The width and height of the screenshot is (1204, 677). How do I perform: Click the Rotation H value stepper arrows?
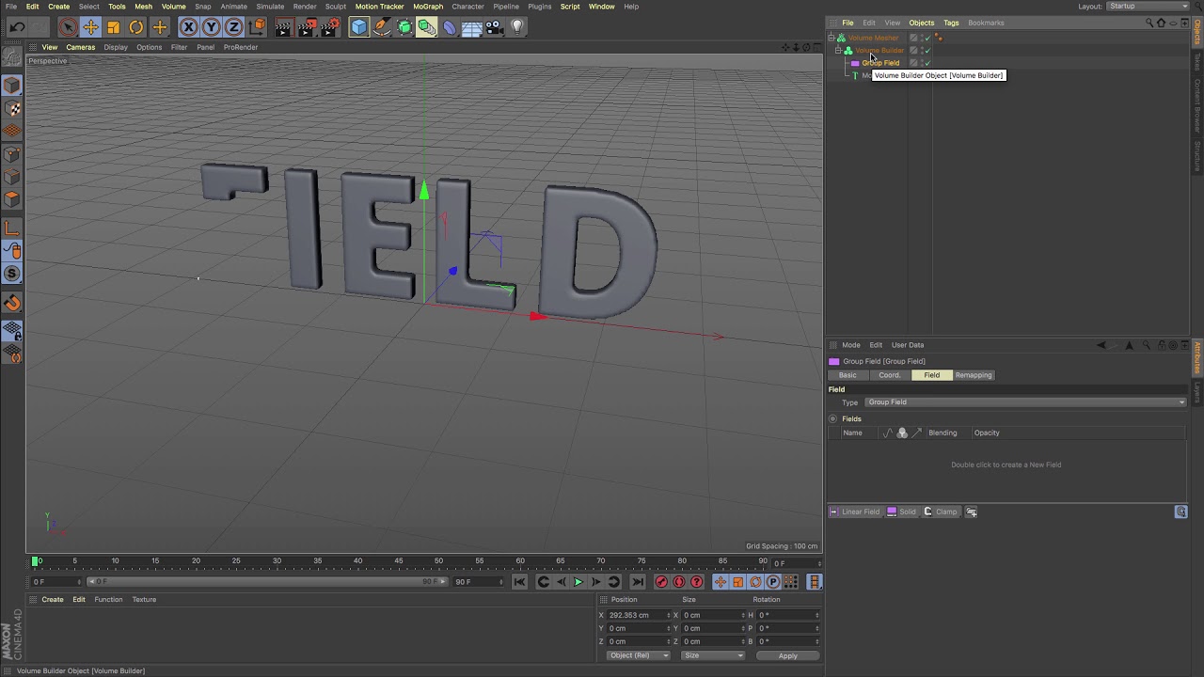(816, 615)
